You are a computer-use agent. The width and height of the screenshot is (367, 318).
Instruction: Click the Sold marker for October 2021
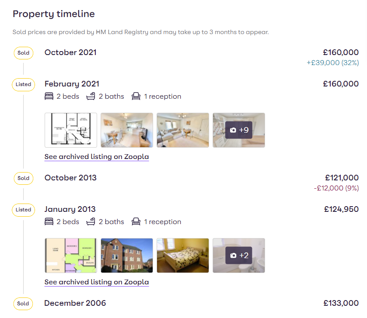coord(23,53)
